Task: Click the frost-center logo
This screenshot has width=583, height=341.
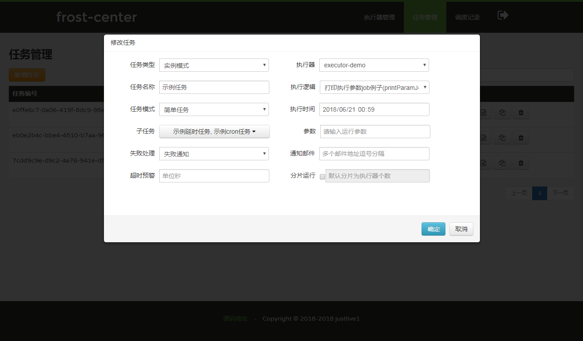Action: click(96, 17)
